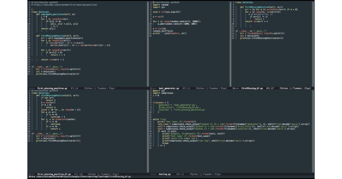Image resolution: width=342 pixels, height=179 pixels.
Task: Click the line 'if arr[i] > 0:'
Action: (x=54, y=52)
